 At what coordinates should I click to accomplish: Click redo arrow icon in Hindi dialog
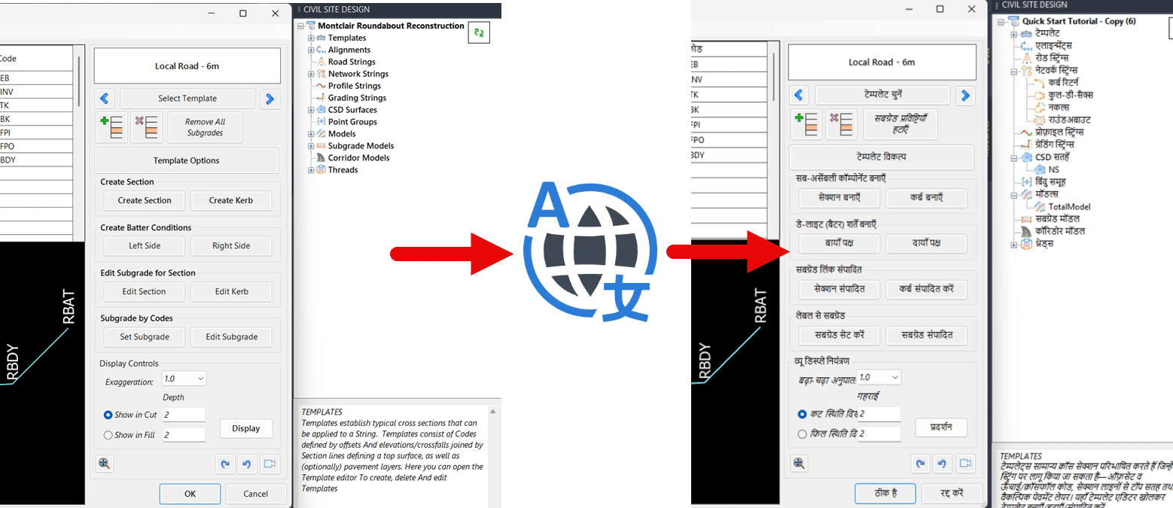tap(919, 463)
